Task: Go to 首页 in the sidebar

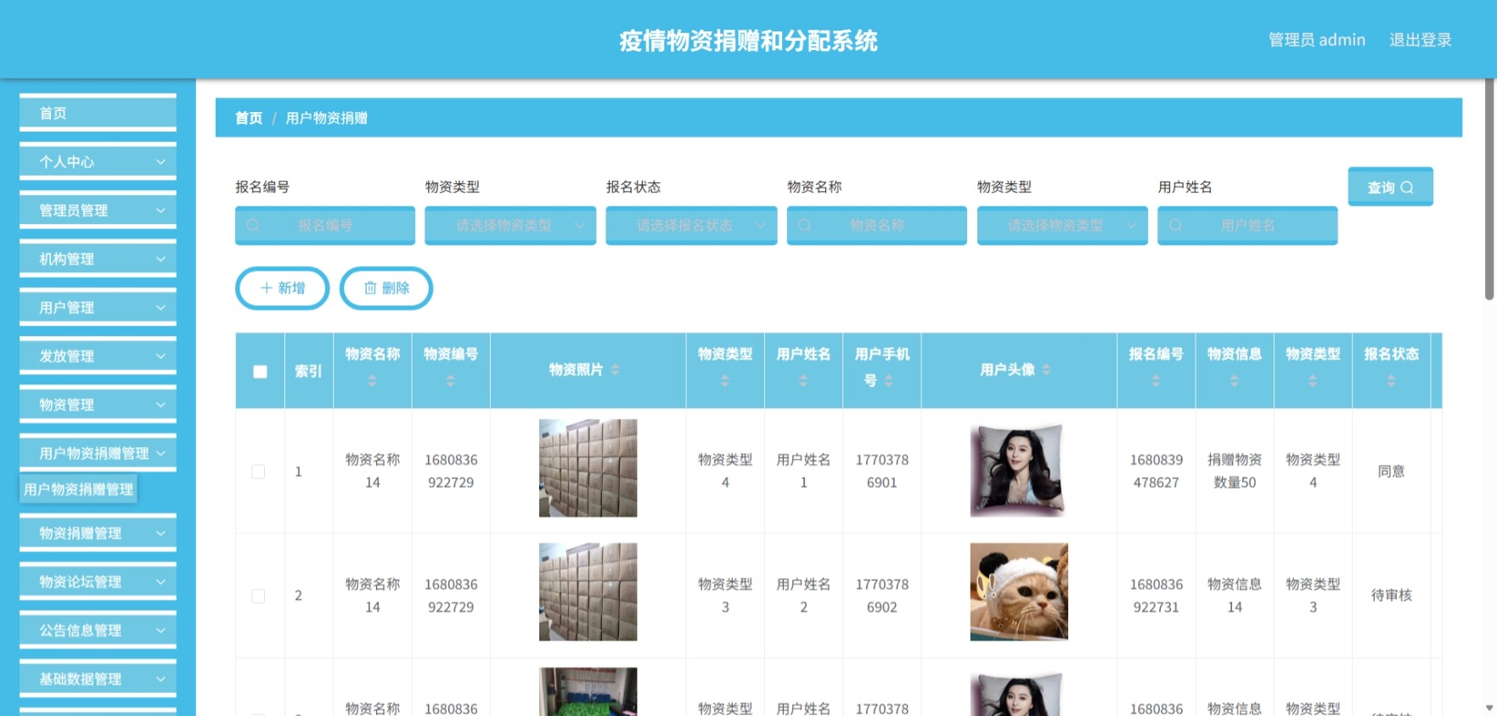Action: (98, 113)
